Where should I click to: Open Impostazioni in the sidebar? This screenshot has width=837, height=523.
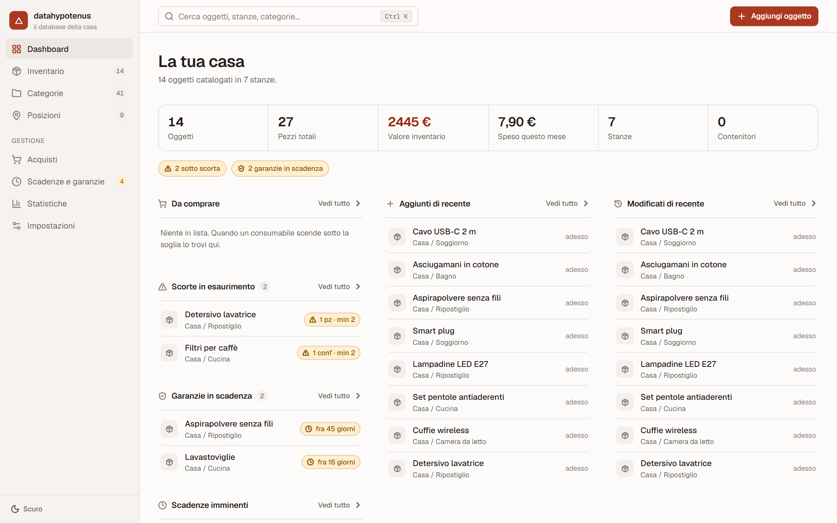[69, 226]
